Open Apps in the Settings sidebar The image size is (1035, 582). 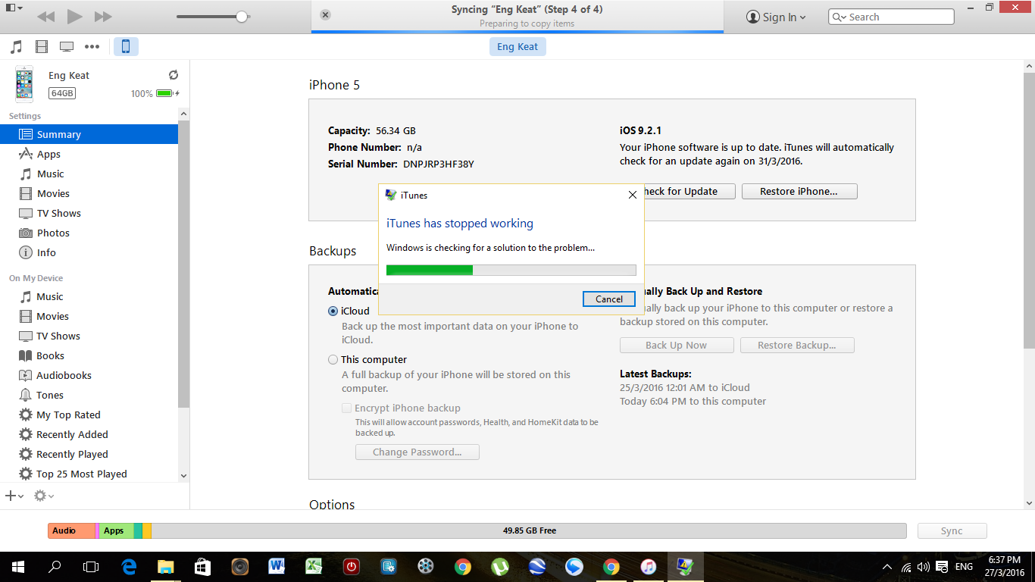(89, 154)
